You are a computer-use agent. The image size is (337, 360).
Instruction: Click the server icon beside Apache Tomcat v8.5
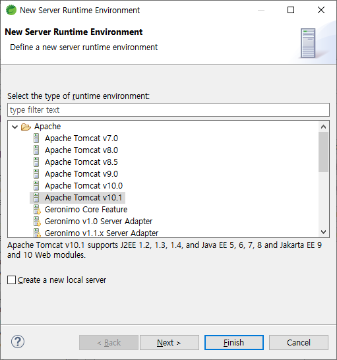[36, 162]
